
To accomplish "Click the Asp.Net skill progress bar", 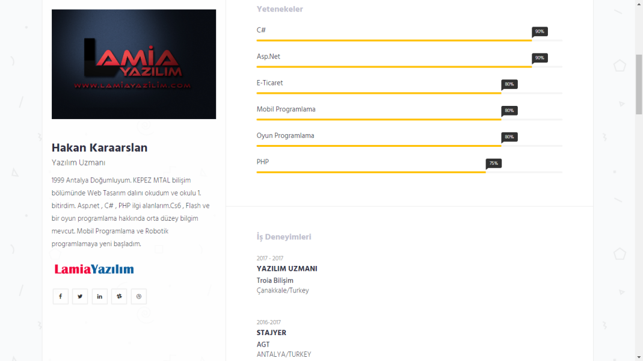I will pyautogui.click(x=394, y=67).
